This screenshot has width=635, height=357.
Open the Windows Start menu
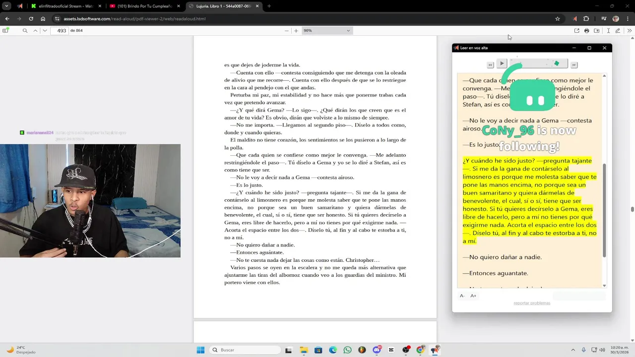200,350
